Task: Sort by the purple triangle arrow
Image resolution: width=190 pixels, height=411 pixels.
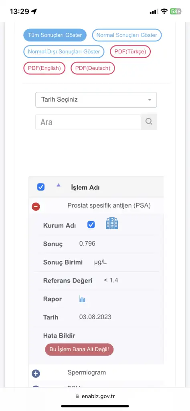Action: [x=59, y=185]
